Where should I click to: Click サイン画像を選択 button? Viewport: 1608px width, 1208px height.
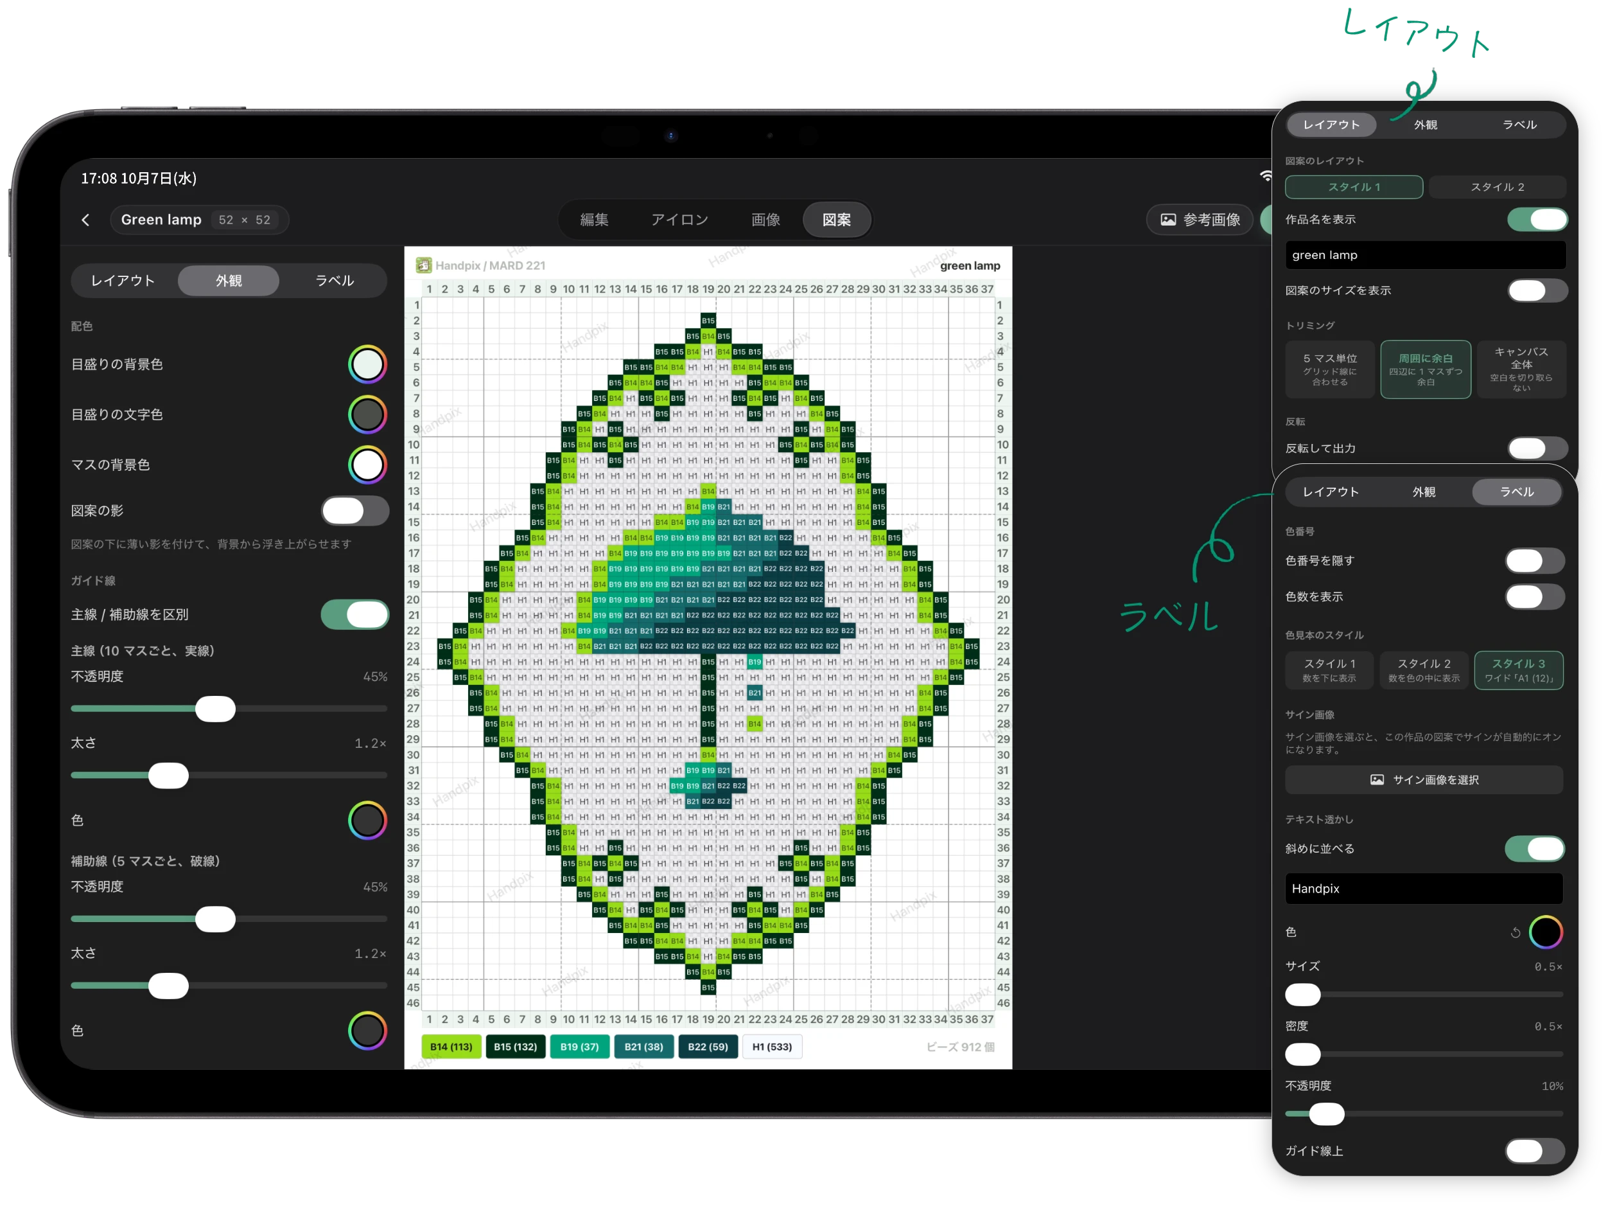[1423, 779]
